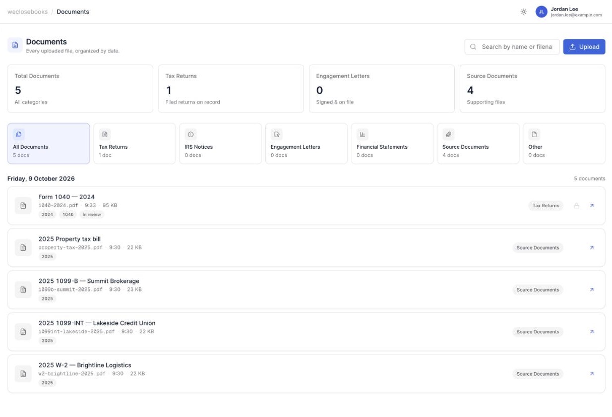Viewport: 612px width, 417px height.
Task: Open the W-2 Brightline Logistics arrow icon
Action: (x=592, y=374)
